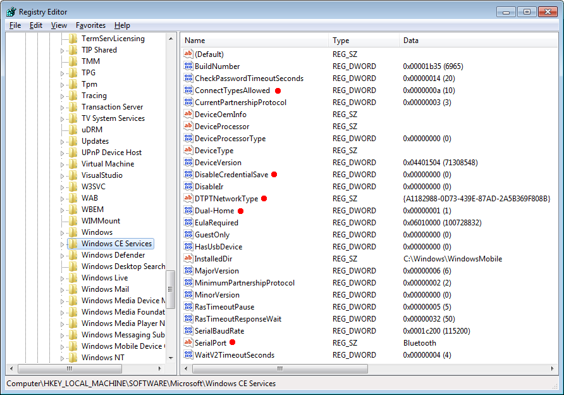This screenshot has width=564, height=395.
Task: Expand the WBEM key
Action: click(x=62, y=210)
